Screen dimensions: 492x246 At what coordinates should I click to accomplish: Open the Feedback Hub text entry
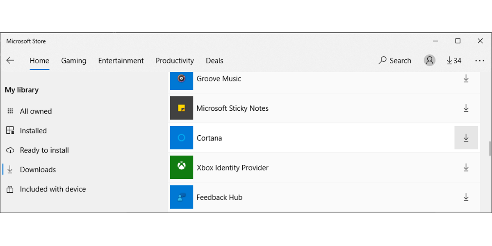point(219,197)
